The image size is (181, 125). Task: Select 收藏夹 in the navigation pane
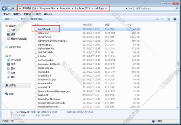(x=12, y=26)
